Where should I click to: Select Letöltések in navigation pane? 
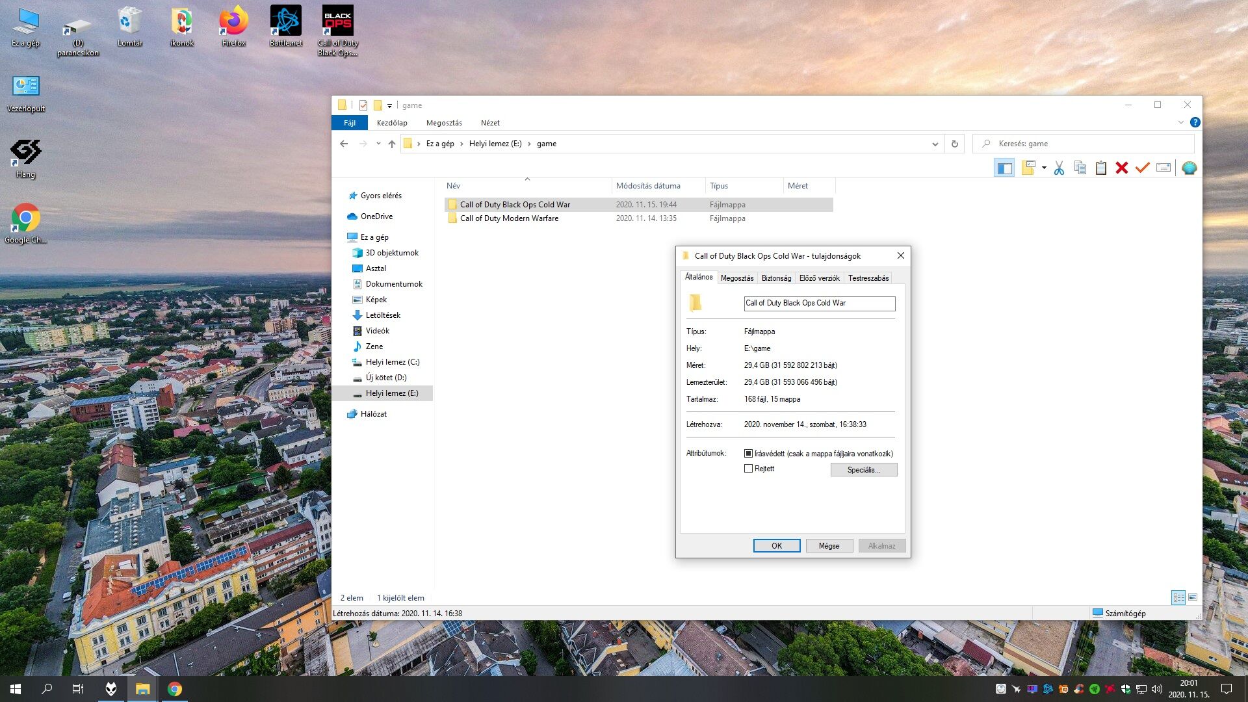[x=383, y=315]
